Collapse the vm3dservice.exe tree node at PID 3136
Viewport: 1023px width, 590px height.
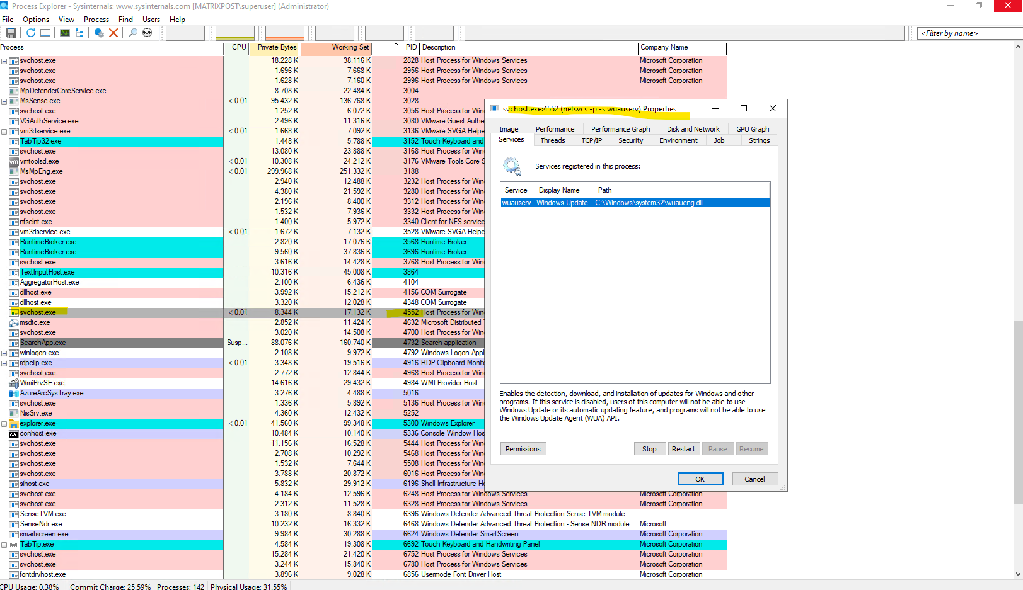click(4, 131)
